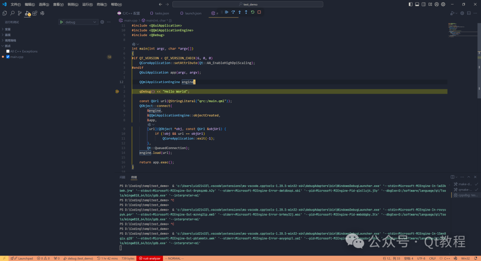The width and height of the screenshot is (481, 261).
Task: Click Continue in the debug toolbar
Action: coord(226,12)
